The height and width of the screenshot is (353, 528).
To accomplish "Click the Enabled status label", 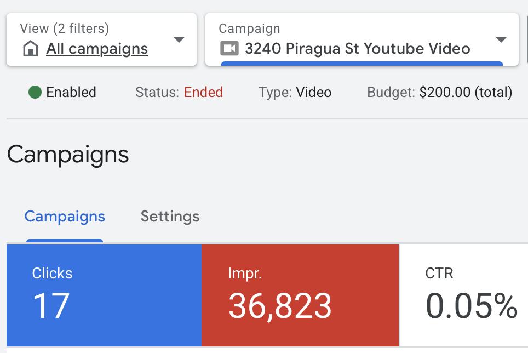I will [x=71, y=92].
